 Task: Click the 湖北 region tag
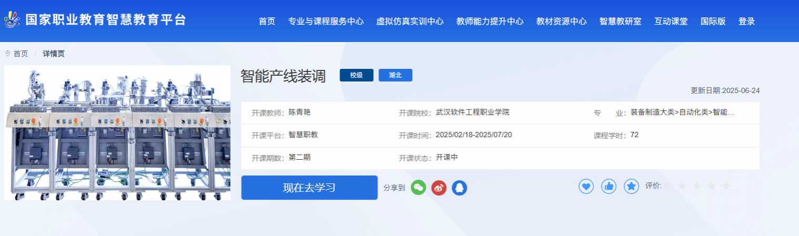(x=395, y=75)
